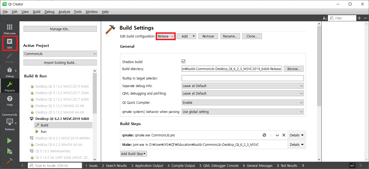Expand Make step Details
Screen dimensions: 369x169
point(297,144)
